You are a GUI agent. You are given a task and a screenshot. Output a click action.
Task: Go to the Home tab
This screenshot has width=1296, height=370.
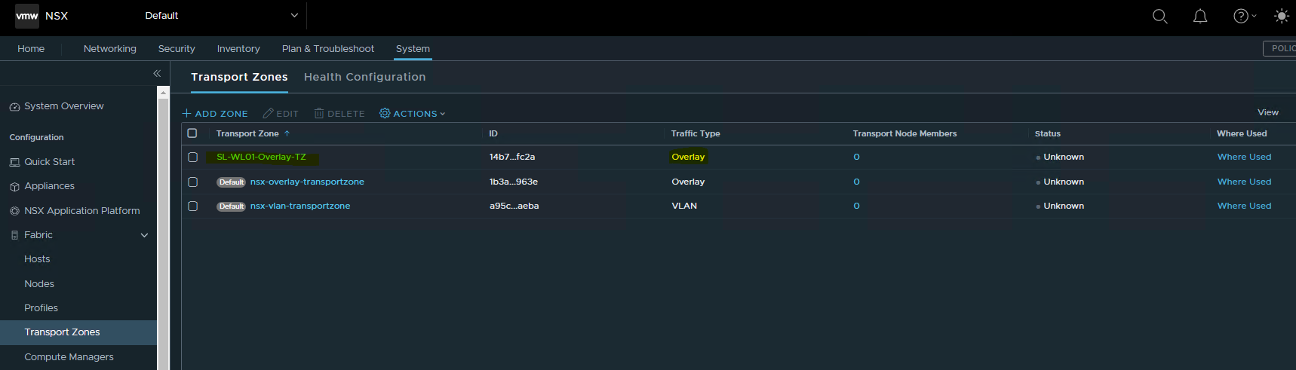tap(31, 49)
